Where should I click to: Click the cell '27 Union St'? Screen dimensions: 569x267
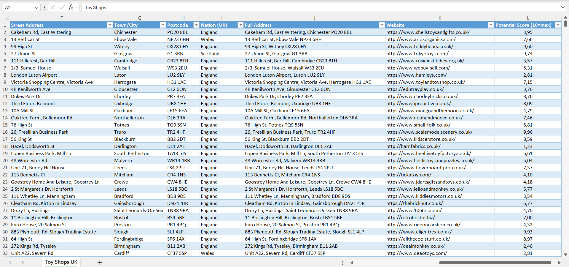point(61,53)
